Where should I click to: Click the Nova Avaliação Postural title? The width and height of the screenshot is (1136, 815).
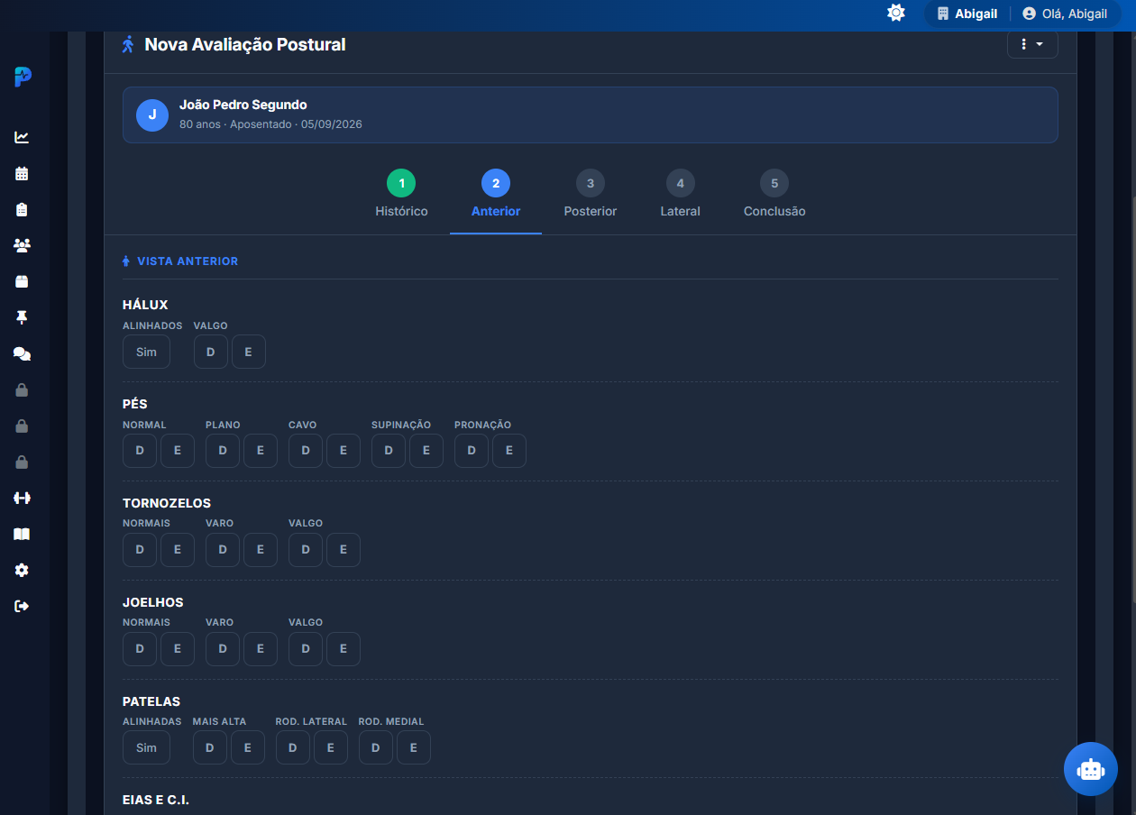pos(245,44)
